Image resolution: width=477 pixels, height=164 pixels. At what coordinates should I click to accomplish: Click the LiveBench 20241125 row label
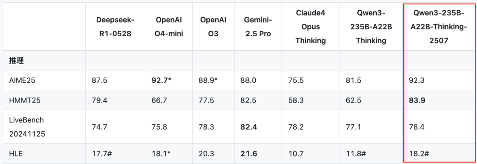pos(27,126)
